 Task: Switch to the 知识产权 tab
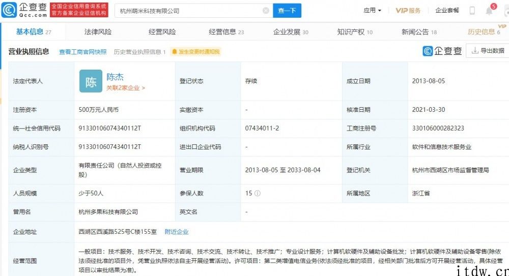[355, 32]
